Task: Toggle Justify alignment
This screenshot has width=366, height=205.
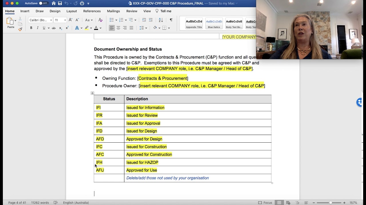Action: pyautogui.click(x=131, y=28)
